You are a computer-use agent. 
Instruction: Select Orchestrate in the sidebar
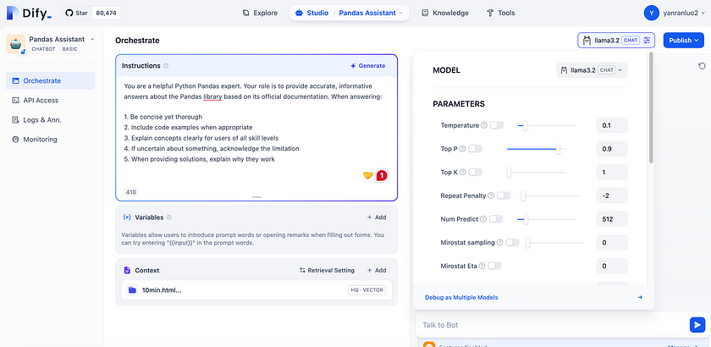pos(50,80)
